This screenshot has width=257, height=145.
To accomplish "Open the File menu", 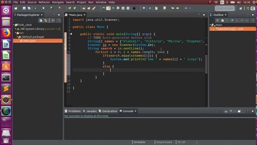I will 16,2.
